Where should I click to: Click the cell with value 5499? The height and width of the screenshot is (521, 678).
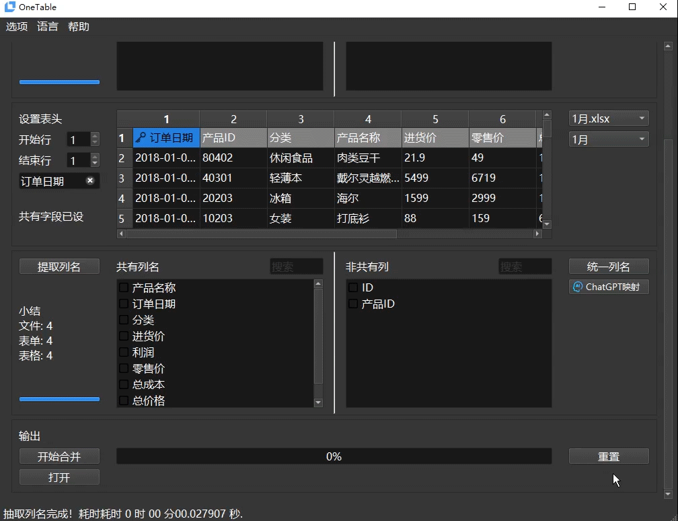pyautogui.click(x=435, y=178)
